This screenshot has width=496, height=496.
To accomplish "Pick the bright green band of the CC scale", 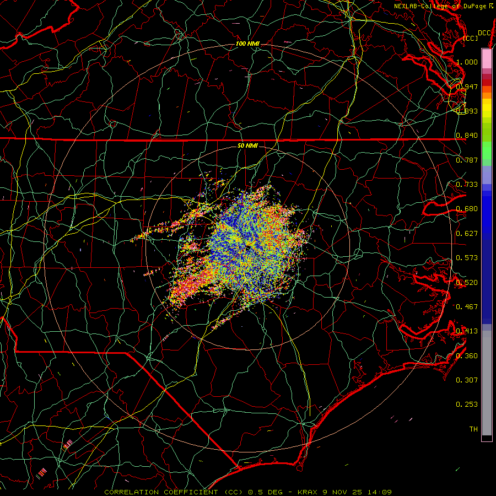I will click(x=487, y=151).
